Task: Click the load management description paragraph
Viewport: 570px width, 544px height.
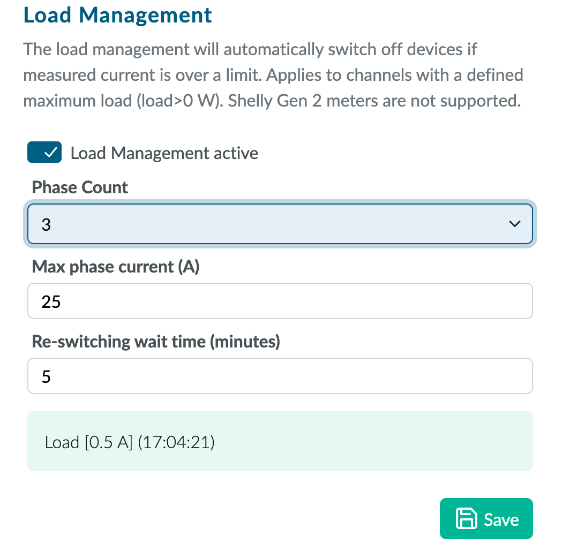Action: point(273,75)
